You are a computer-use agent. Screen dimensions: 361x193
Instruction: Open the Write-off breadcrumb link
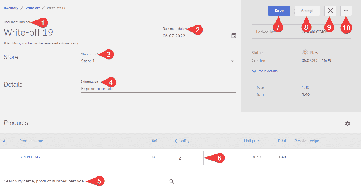(32, 8)
